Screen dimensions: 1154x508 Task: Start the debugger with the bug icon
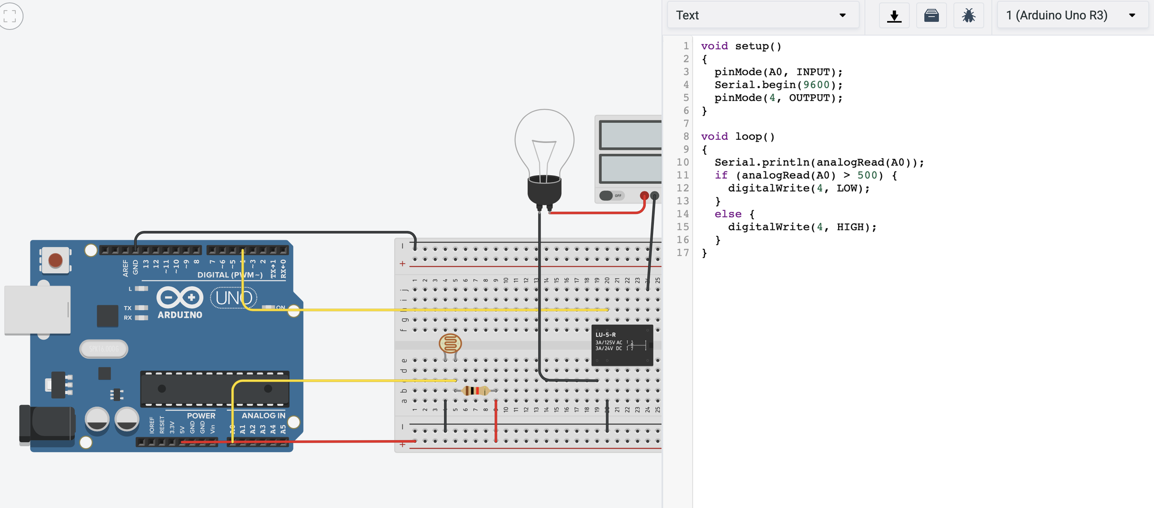(968, 15)
